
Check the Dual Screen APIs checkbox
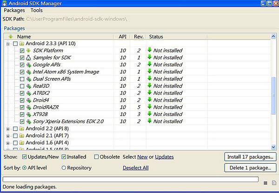(x=22, y=79)
